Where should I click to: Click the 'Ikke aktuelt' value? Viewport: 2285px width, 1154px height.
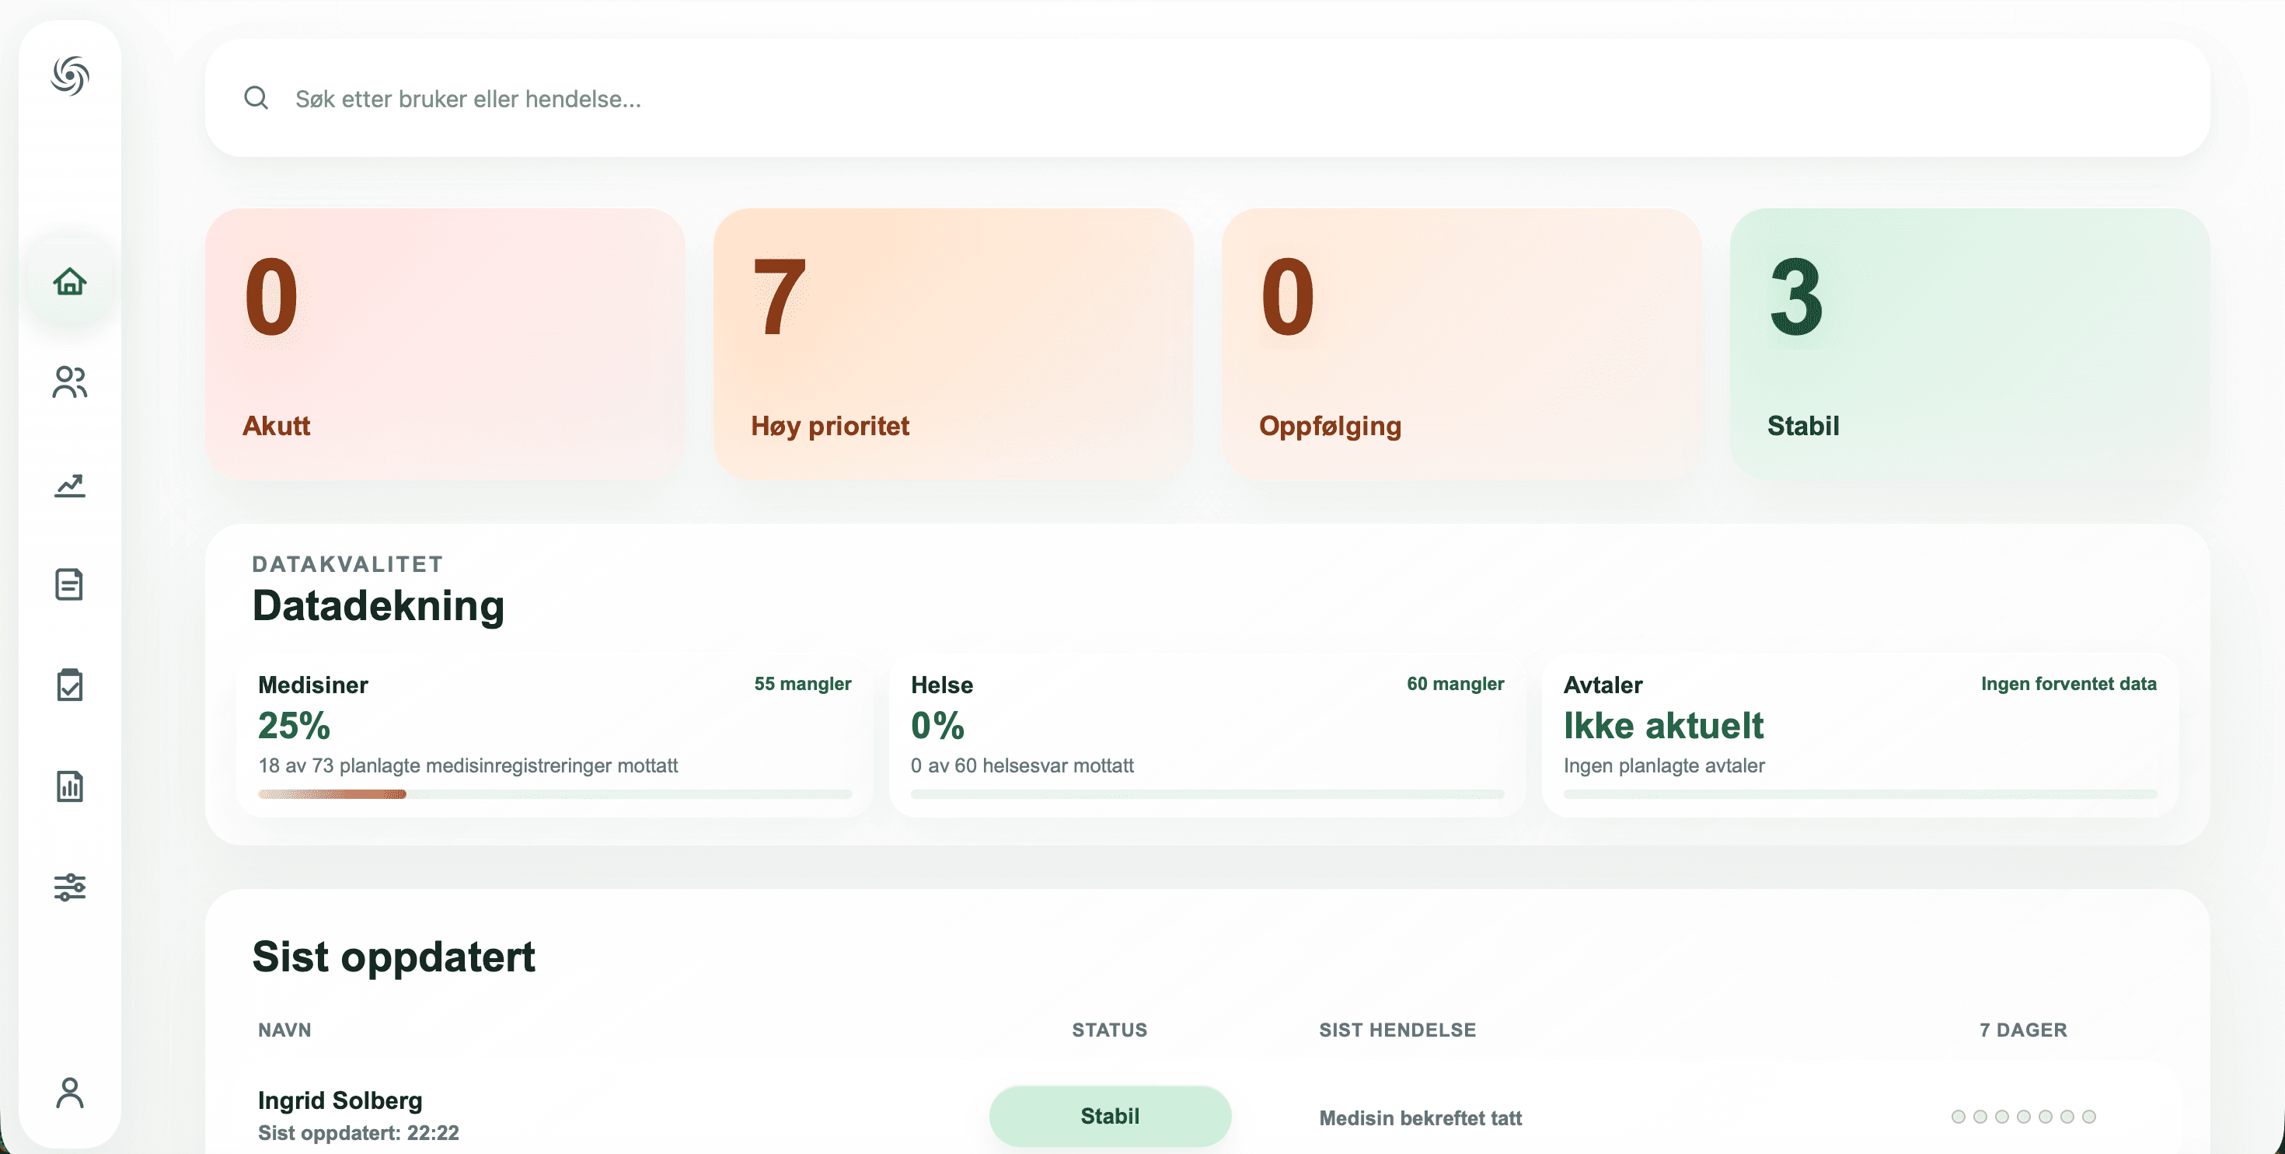point(1663,726)
